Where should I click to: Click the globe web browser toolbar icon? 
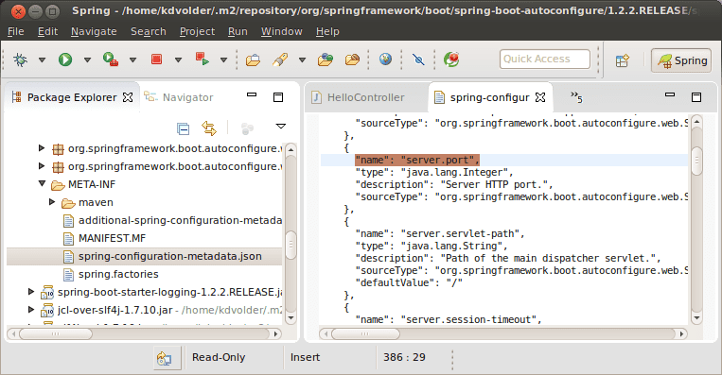[385, 60]
